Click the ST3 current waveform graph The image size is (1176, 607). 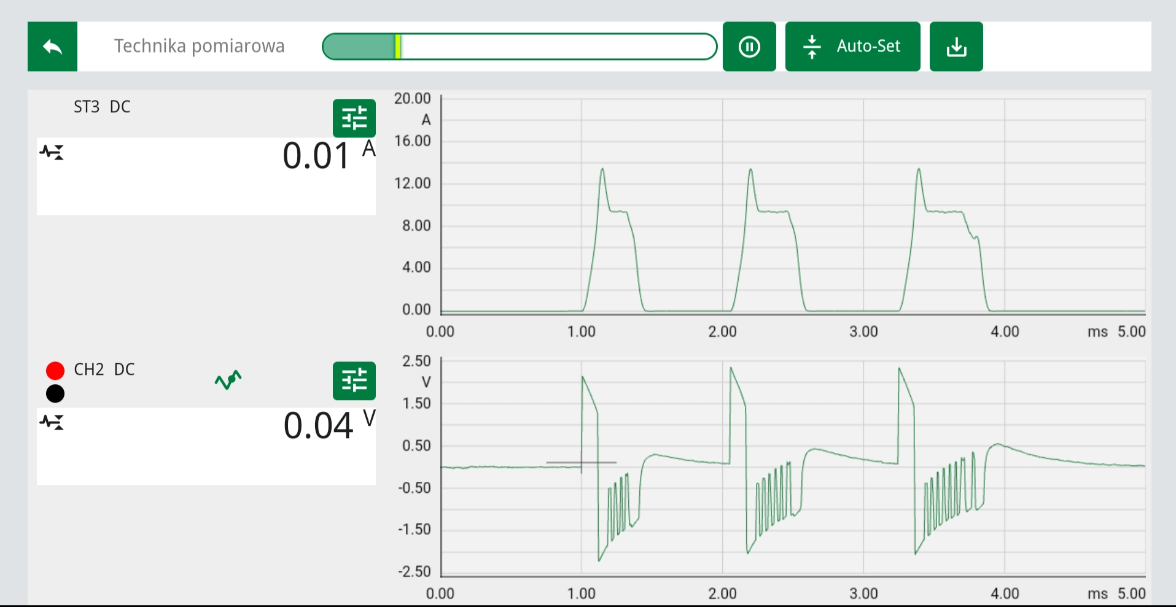coord(793,206)
